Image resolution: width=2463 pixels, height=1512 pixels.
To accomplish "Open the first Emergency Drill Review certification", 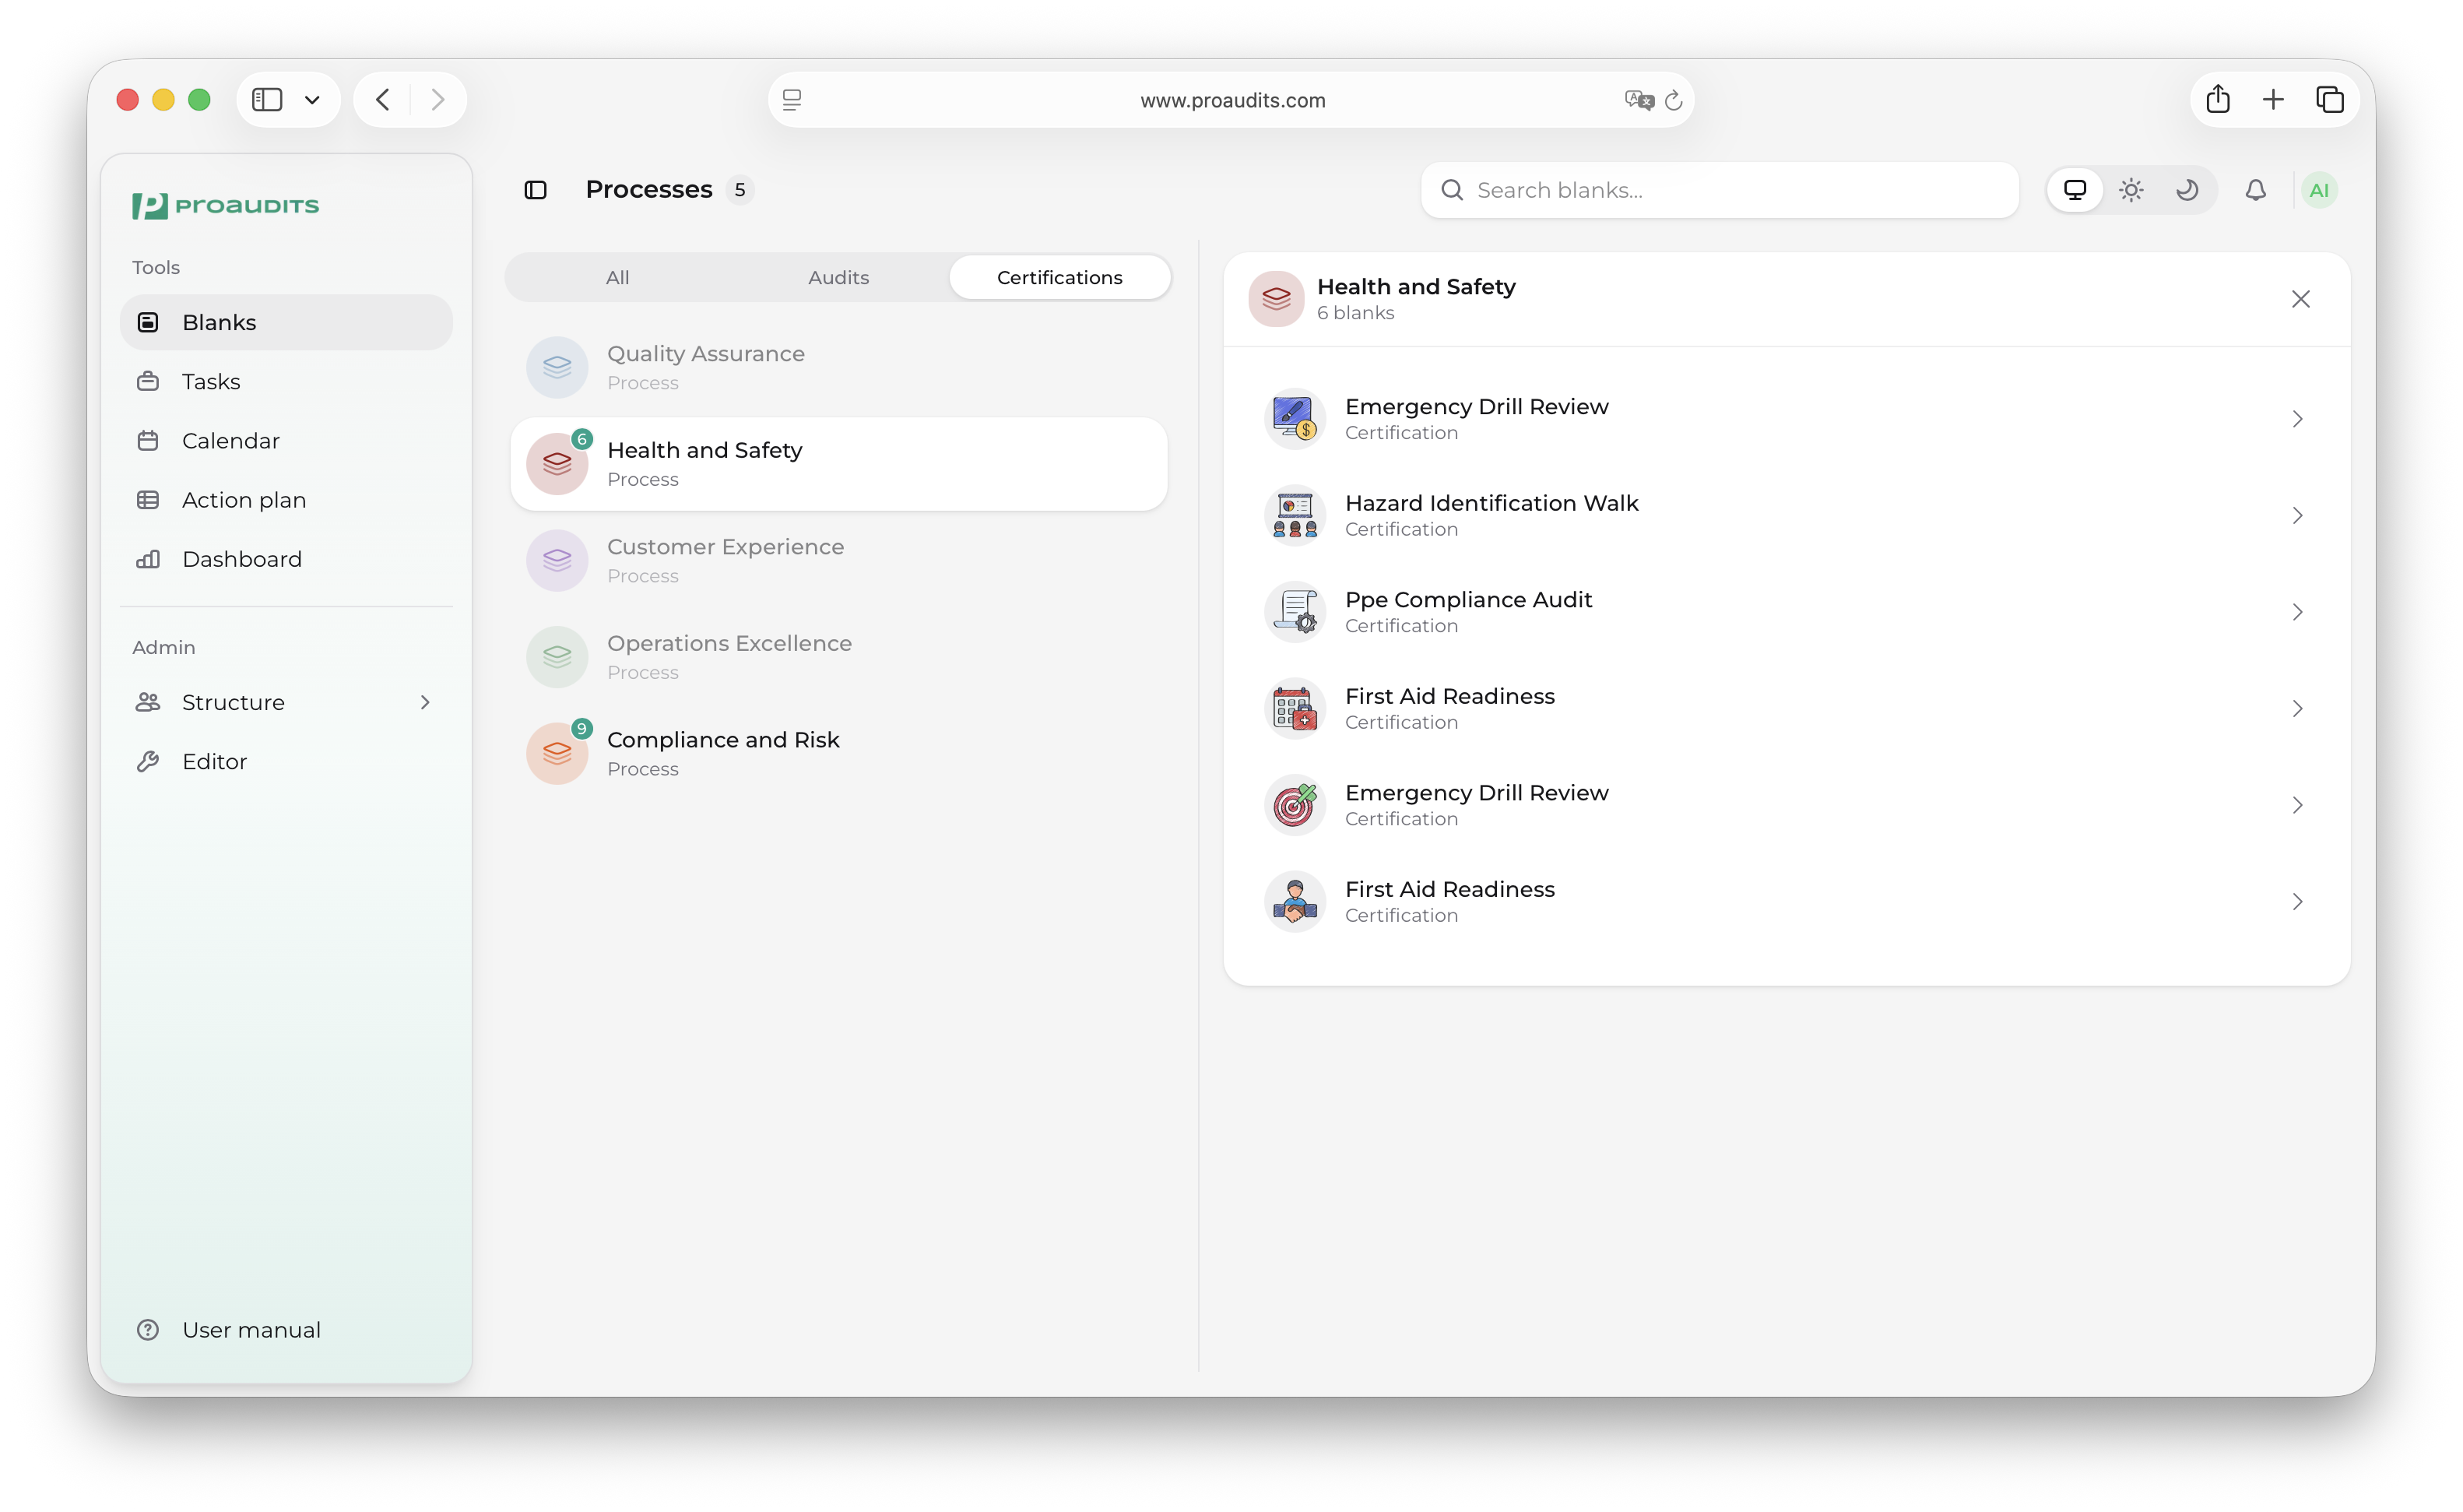I will pos(1787,419).
